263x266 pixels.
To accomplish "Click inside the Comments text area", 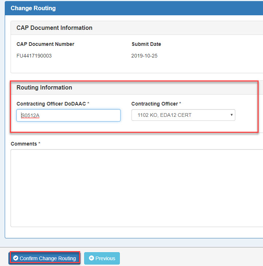I will 137,188.
